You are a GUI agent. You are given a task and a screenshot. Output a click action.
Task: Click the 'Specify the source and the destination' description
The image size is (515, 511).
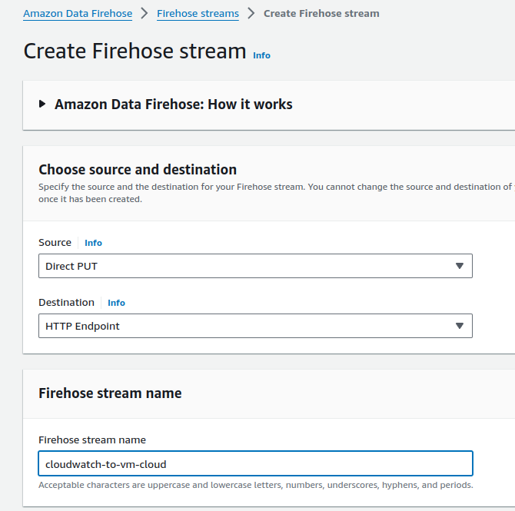(x=277, y=193)
